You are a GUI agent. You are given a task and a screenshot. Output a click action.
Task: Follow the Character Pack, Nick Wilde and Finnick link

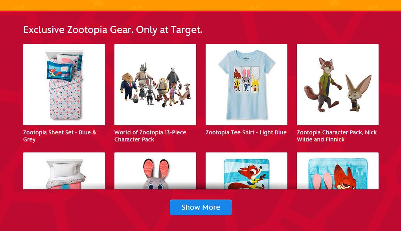(337, 136)
